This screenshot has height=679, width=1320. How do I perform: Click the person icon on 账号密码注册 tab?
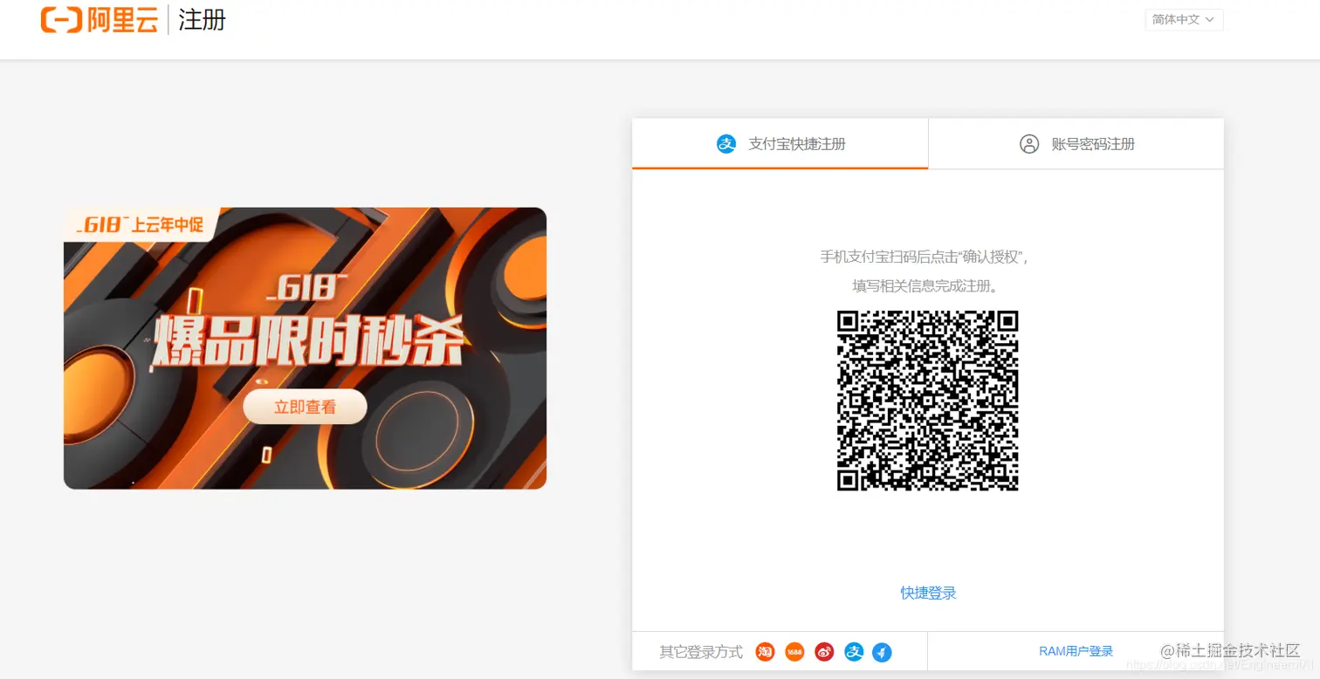point(1028,144)
